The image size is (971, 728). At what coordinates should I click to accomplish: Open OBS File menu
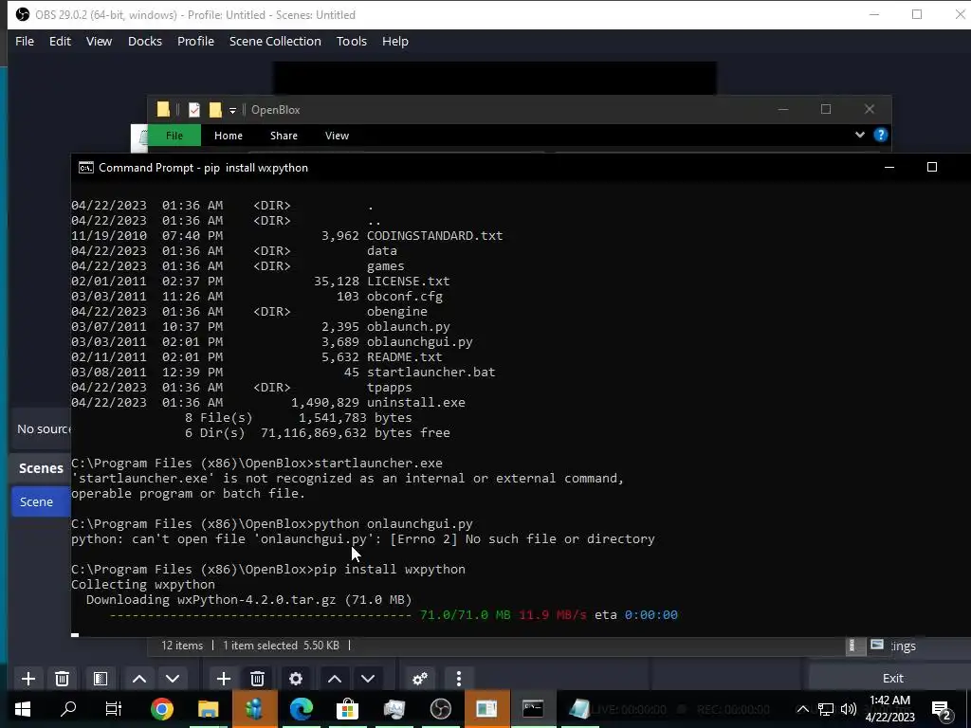pos(25,41)
